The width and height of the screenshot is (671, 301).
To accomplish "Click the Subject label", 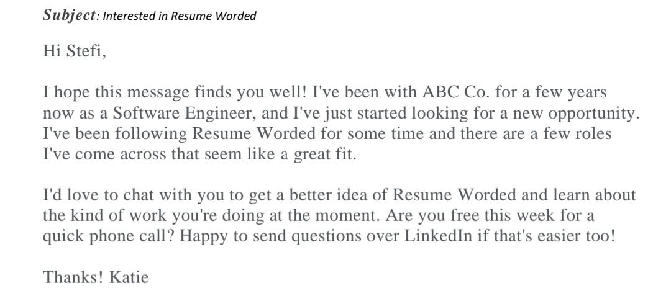I will click(x=70, y=16).
